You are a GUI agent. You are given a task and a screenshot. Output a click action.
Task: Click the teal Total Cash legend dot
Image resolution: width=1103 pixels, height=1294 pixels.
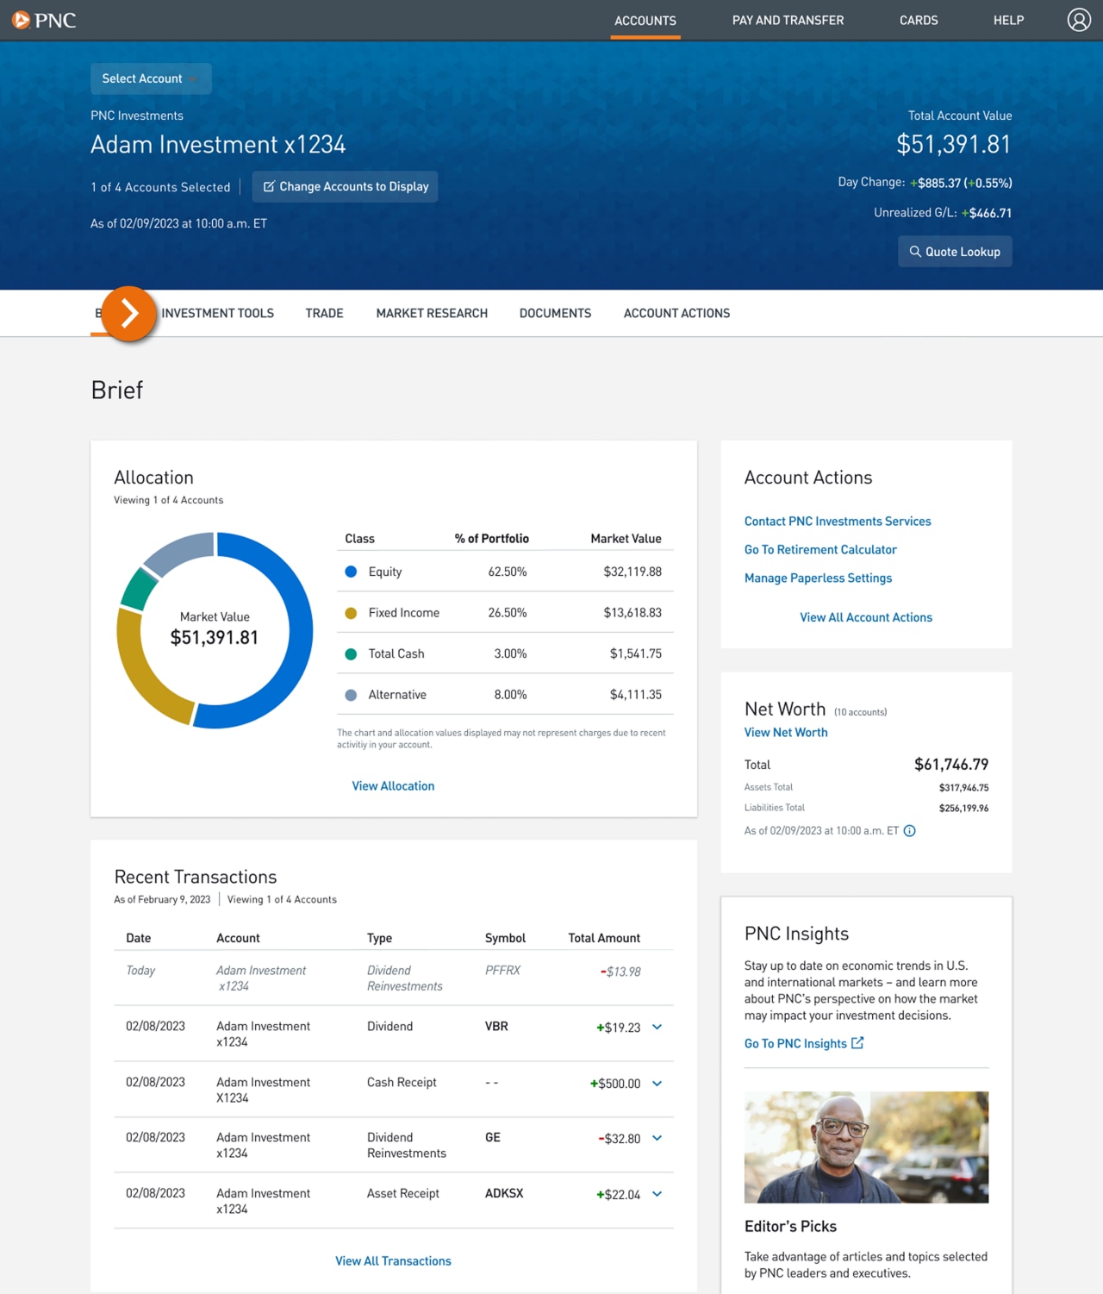click(351, 653)
